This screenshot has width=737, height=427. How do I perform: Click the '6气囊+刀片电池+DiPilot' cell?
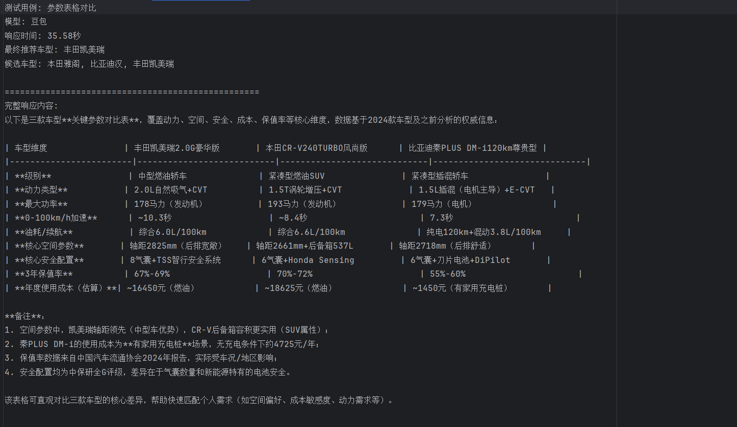pos(461,260)
